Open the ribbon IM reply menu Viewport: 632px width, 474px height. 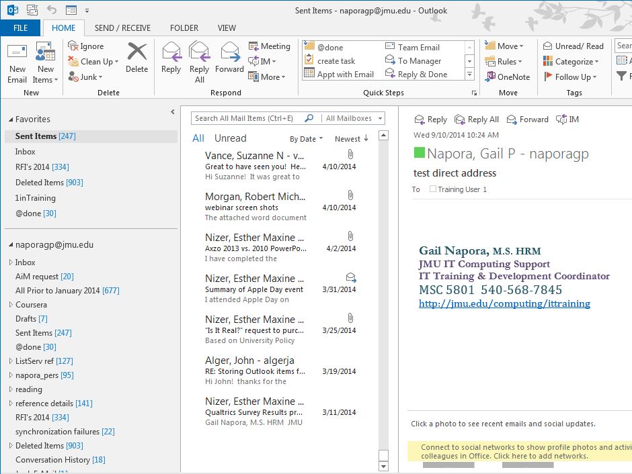(x=262, y=62)
